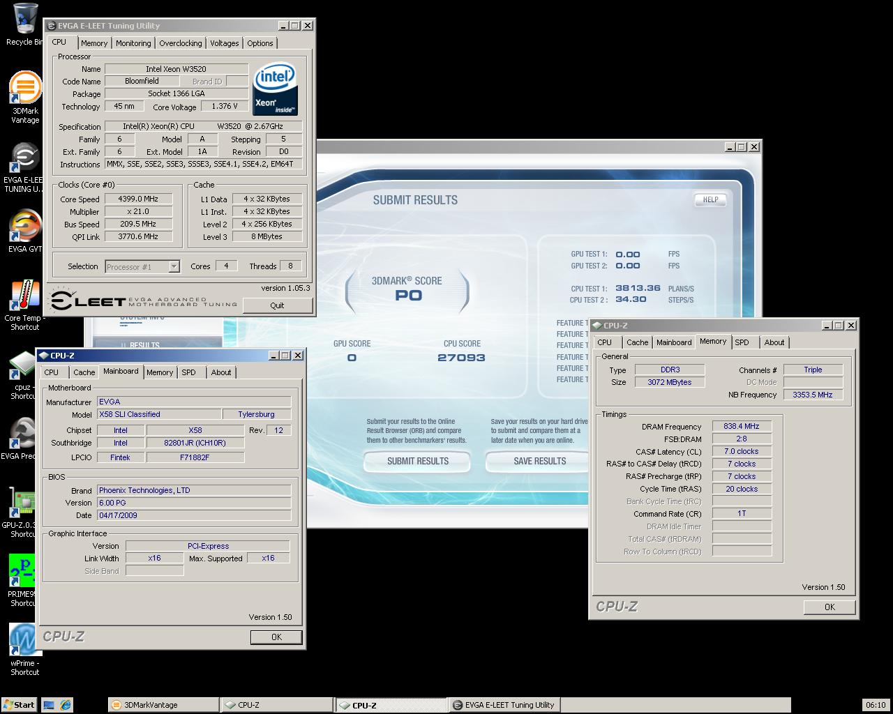Open EVGA E-LEET Tuning Utility desktop shortcut
The image size is (893, 714).
coord(24,167)
